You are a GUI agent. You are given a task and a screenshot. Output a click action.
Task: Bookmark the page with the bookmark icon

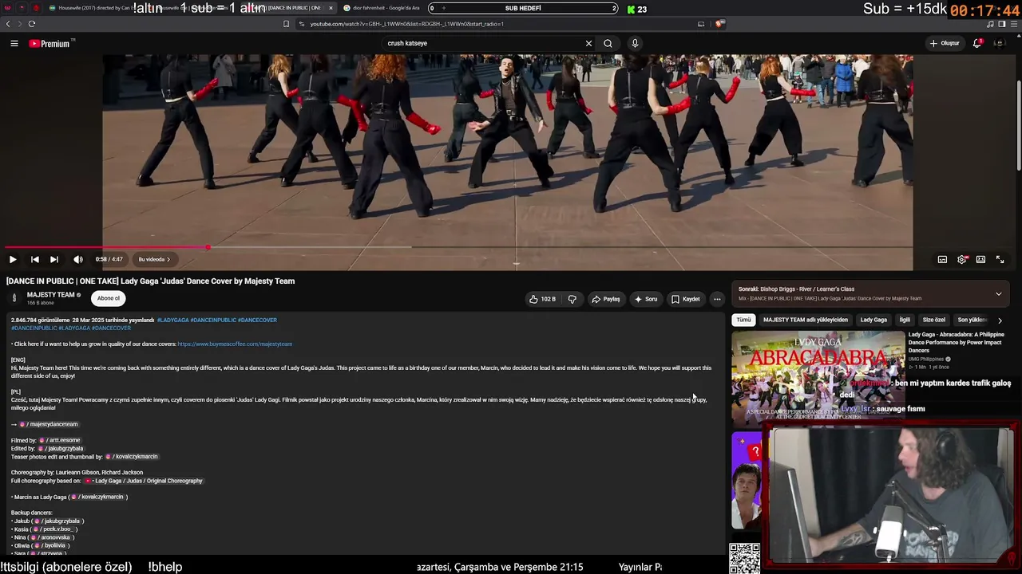point(286,24)
